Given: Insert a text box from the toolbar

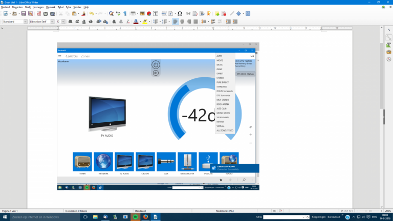Looking at the screenshot, I should (156, 13).
